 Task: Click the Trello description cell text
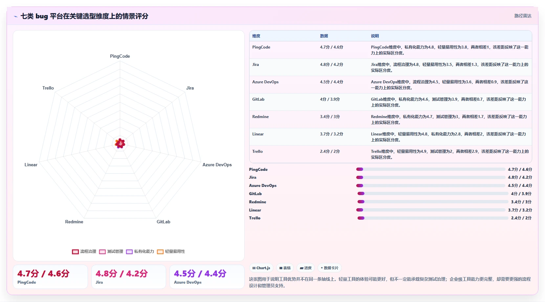point(449,154)
